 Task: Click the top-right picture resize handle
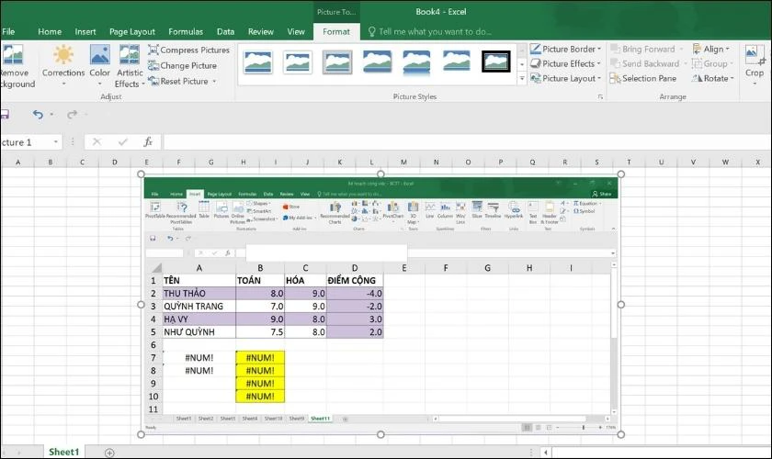click(621, 174)
